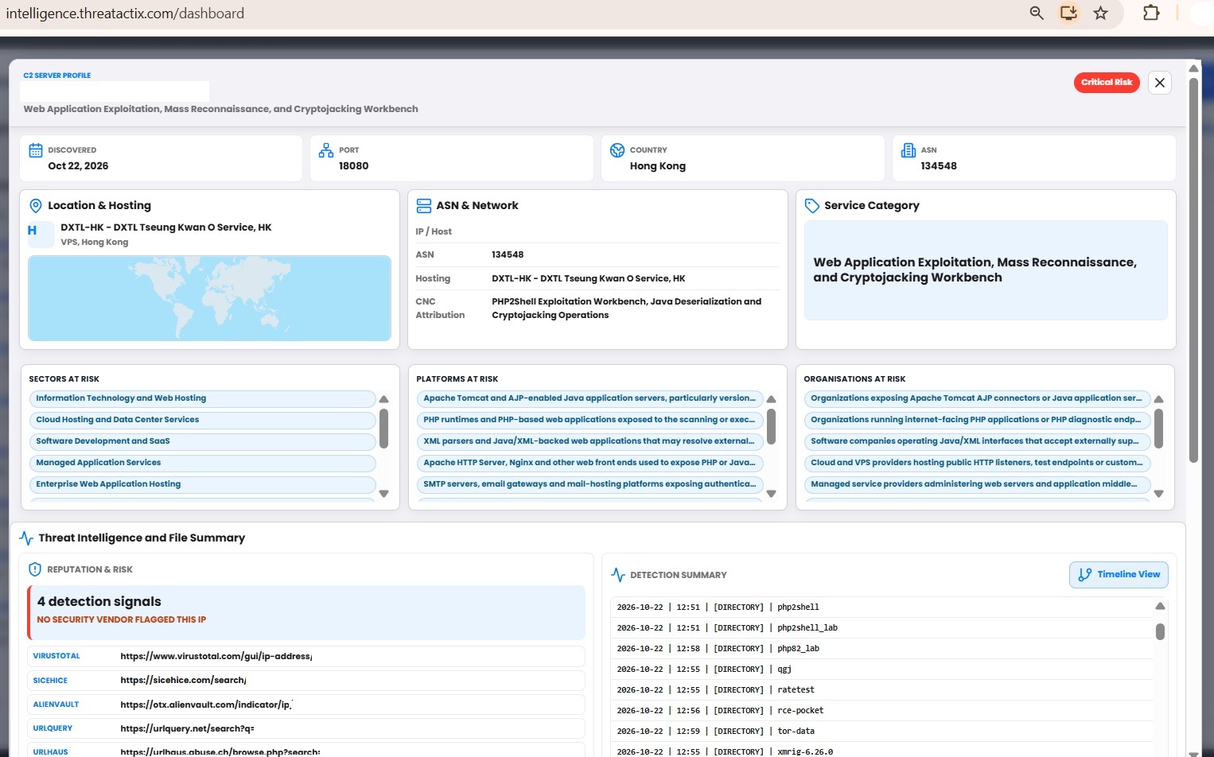The height and width of the screenshot is (757, 1214).
Task: Click the world map in Location & Hosting
Action: (x=209, y=298)
